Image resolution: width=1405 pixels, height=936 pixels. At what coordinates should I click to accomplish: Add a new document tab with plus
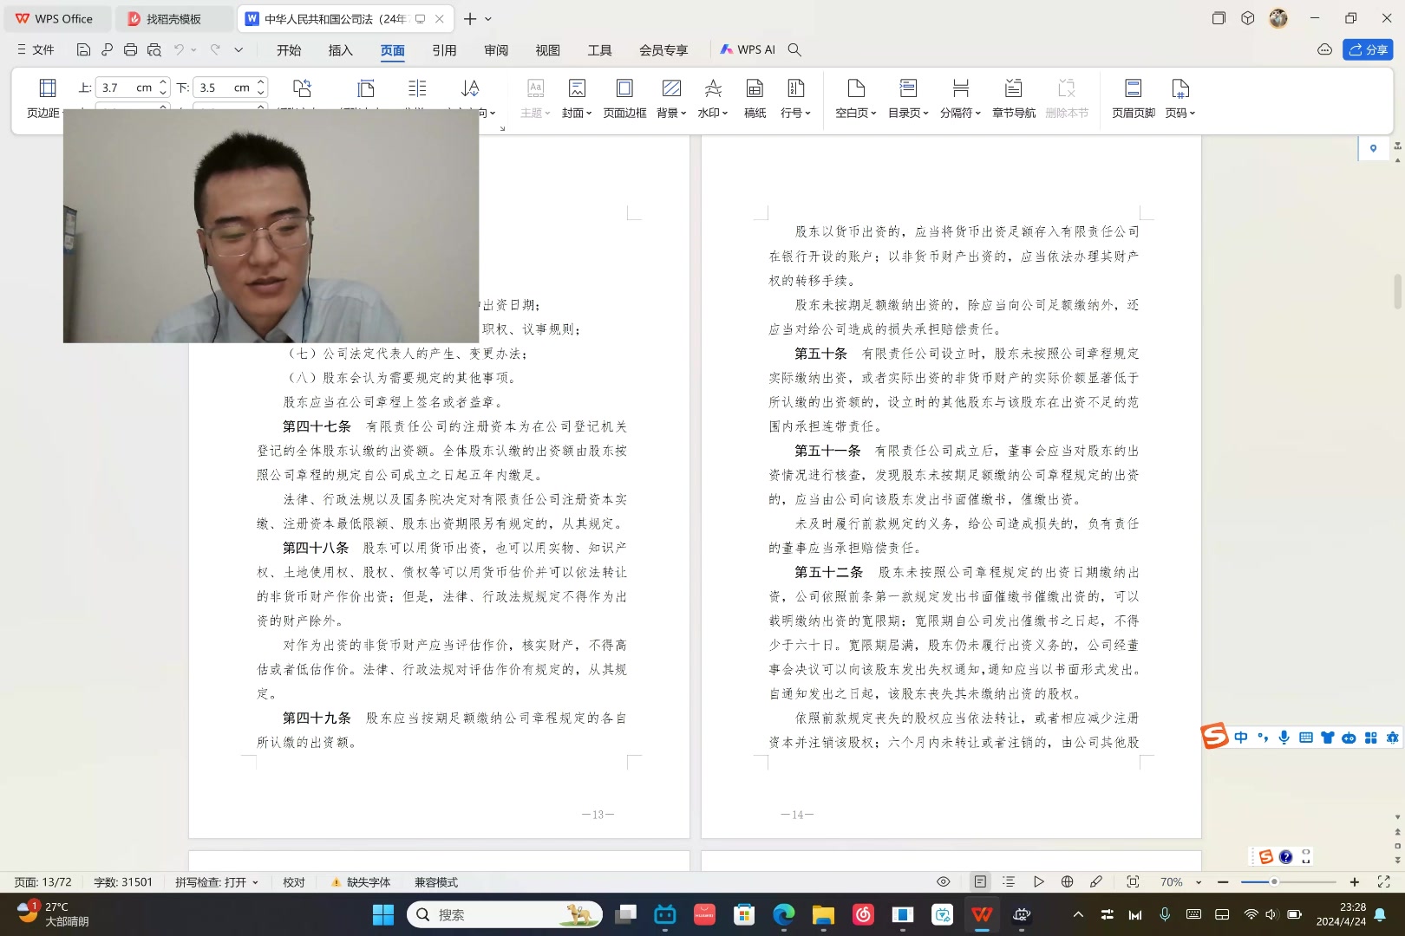click(x=470, y=18)
